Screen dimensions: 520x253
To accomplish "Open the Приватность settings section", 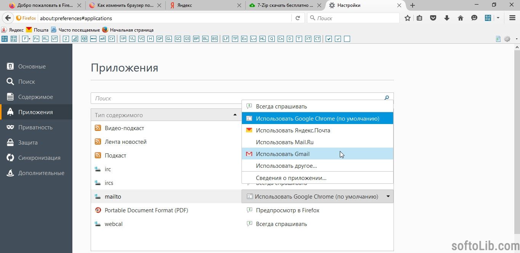I will [36, 127].
